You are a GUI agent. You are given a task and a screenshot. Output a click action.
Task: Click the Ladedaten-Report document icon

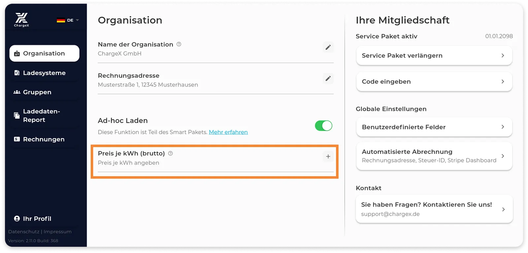pos(17,115)
